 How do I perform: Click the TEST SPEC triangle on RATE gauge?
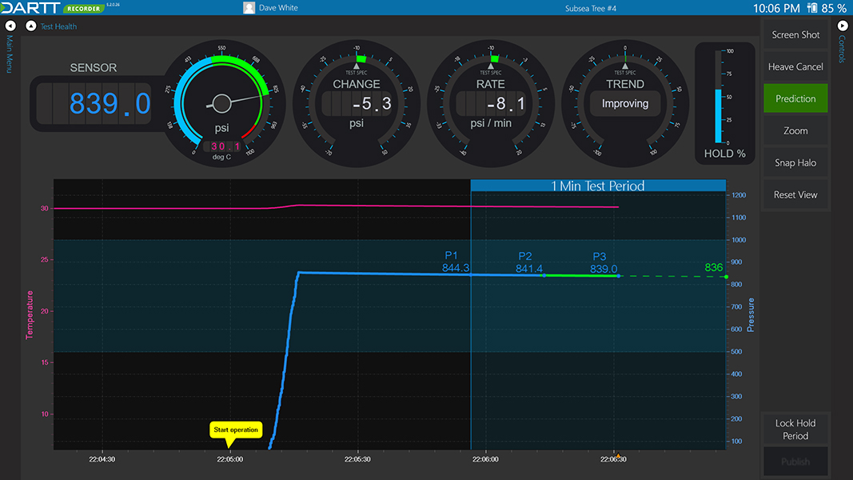click(491, 66)
